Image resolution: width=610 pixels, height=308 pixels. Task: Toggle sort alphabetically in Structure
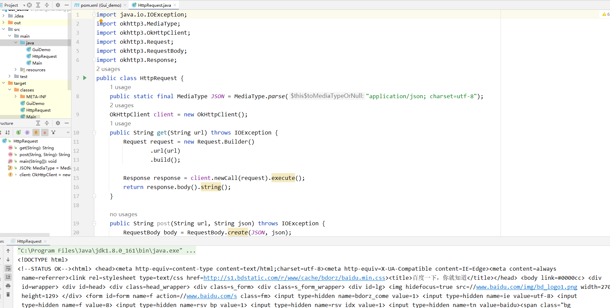click(7, 132)
